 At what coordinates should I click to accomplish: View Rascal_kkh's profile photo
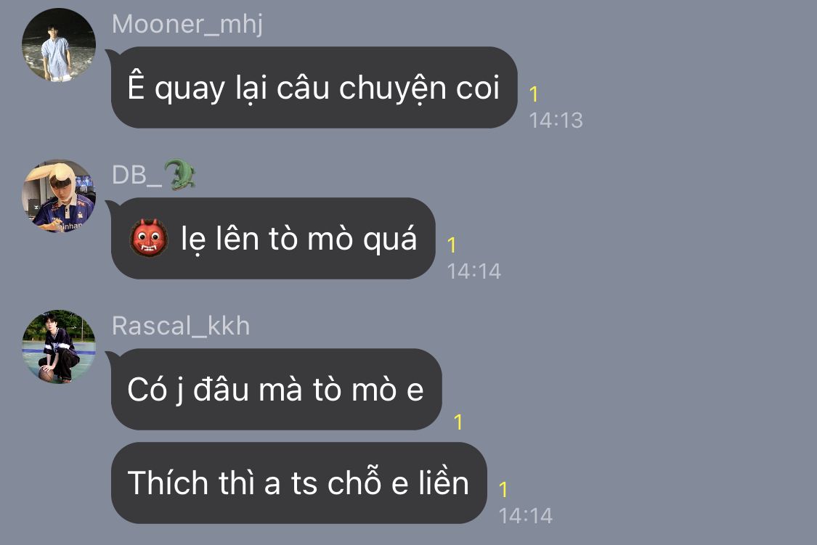tap(58, 347)
